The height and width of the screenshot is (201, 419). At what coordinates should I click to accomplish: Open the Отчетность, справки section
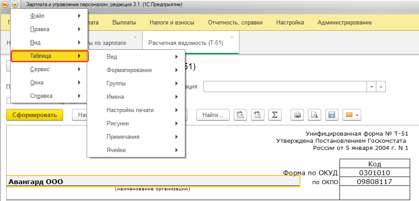pyautogui.click(x=235, y=23)
